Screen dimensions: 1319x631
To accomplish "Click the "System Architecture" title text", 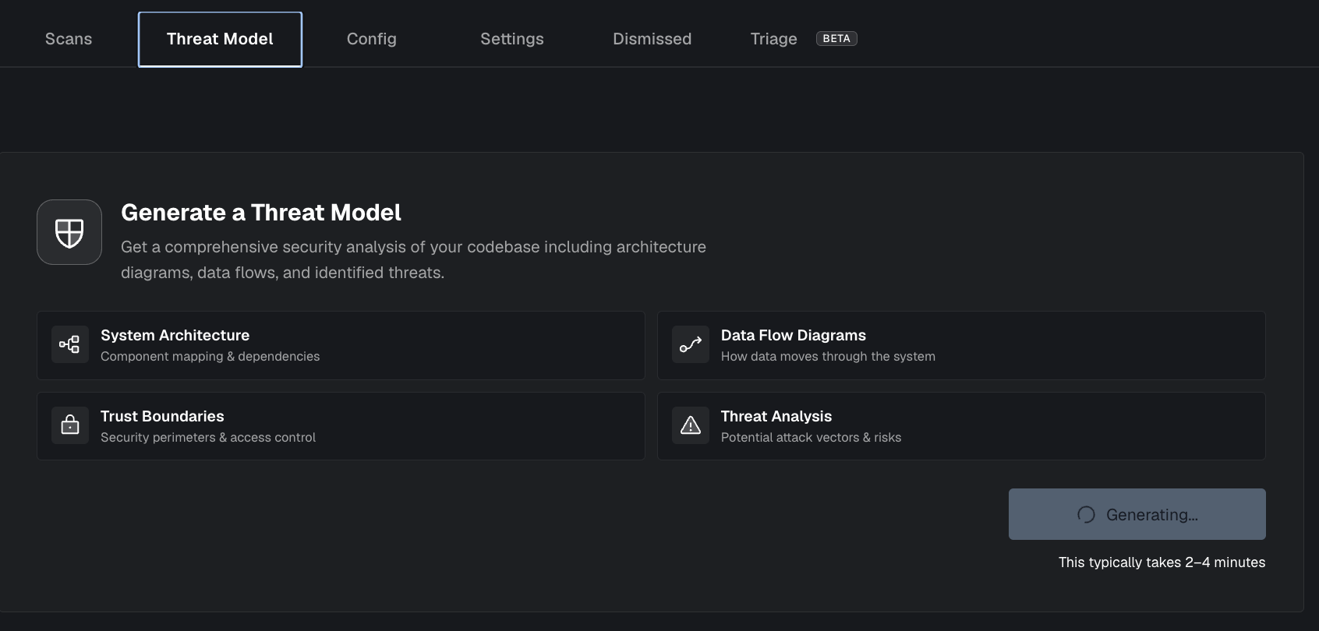I will point(175,335).
